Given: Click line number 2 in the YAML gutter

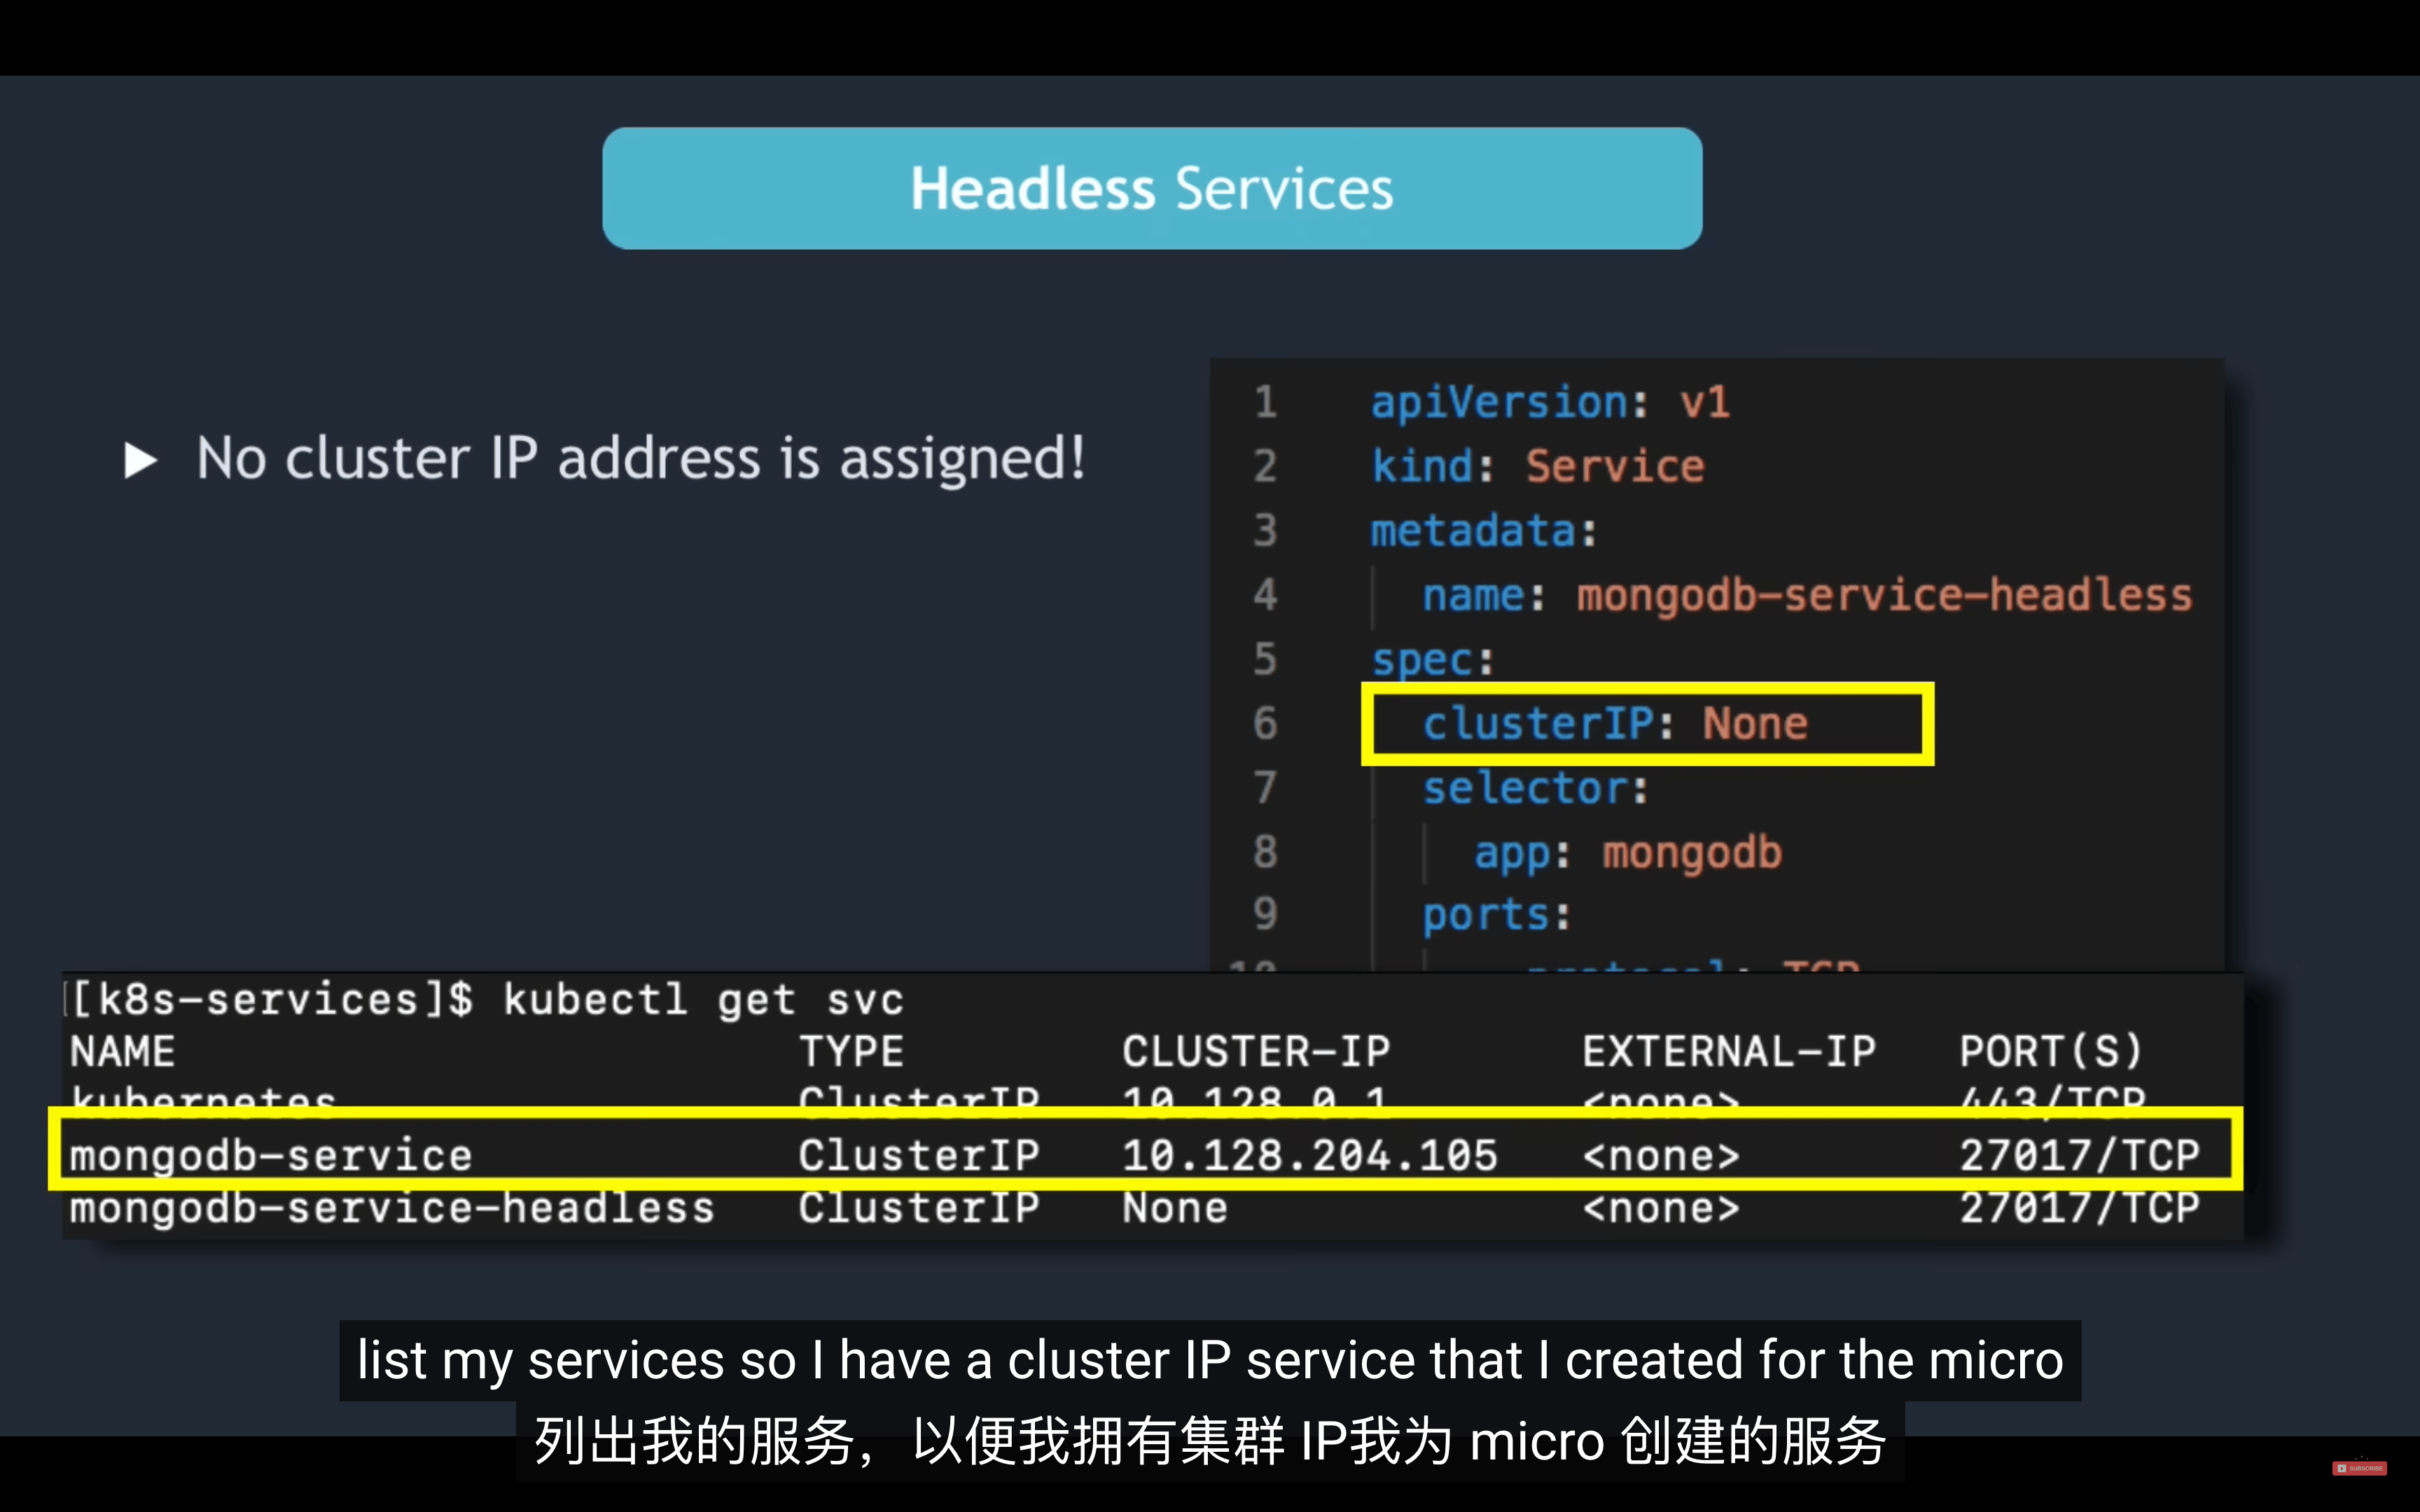Looking at the screenshot, I should tap(1266, 466).
